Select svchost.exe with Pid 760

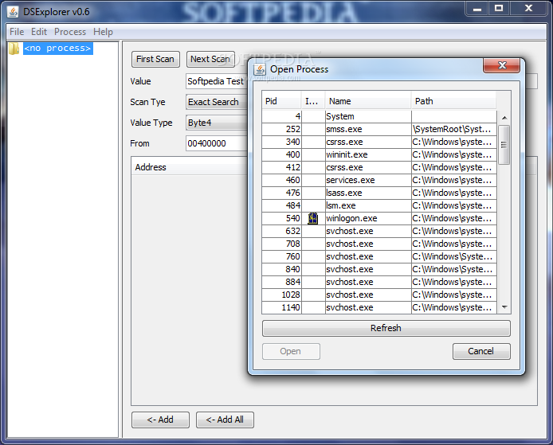[x=379, y=256]
